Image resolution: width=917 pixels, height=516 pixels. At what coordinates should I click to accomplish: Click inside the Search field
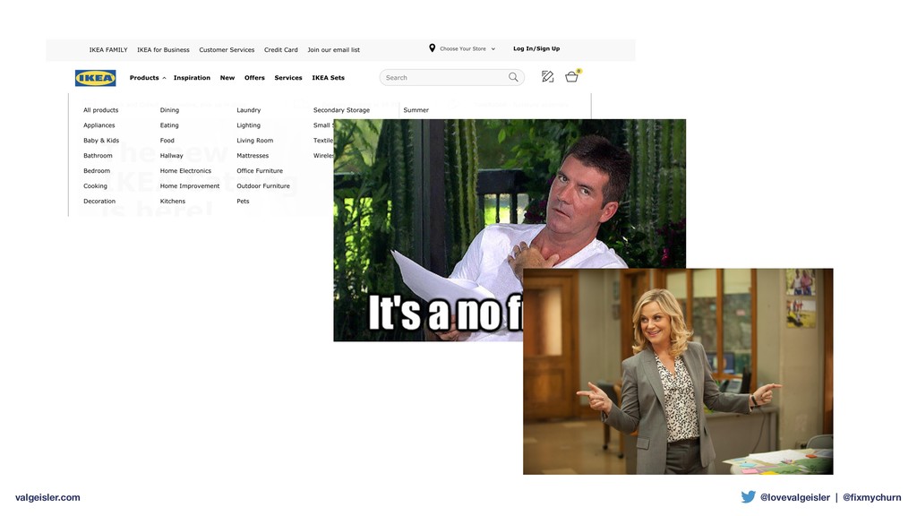(451, 77)
